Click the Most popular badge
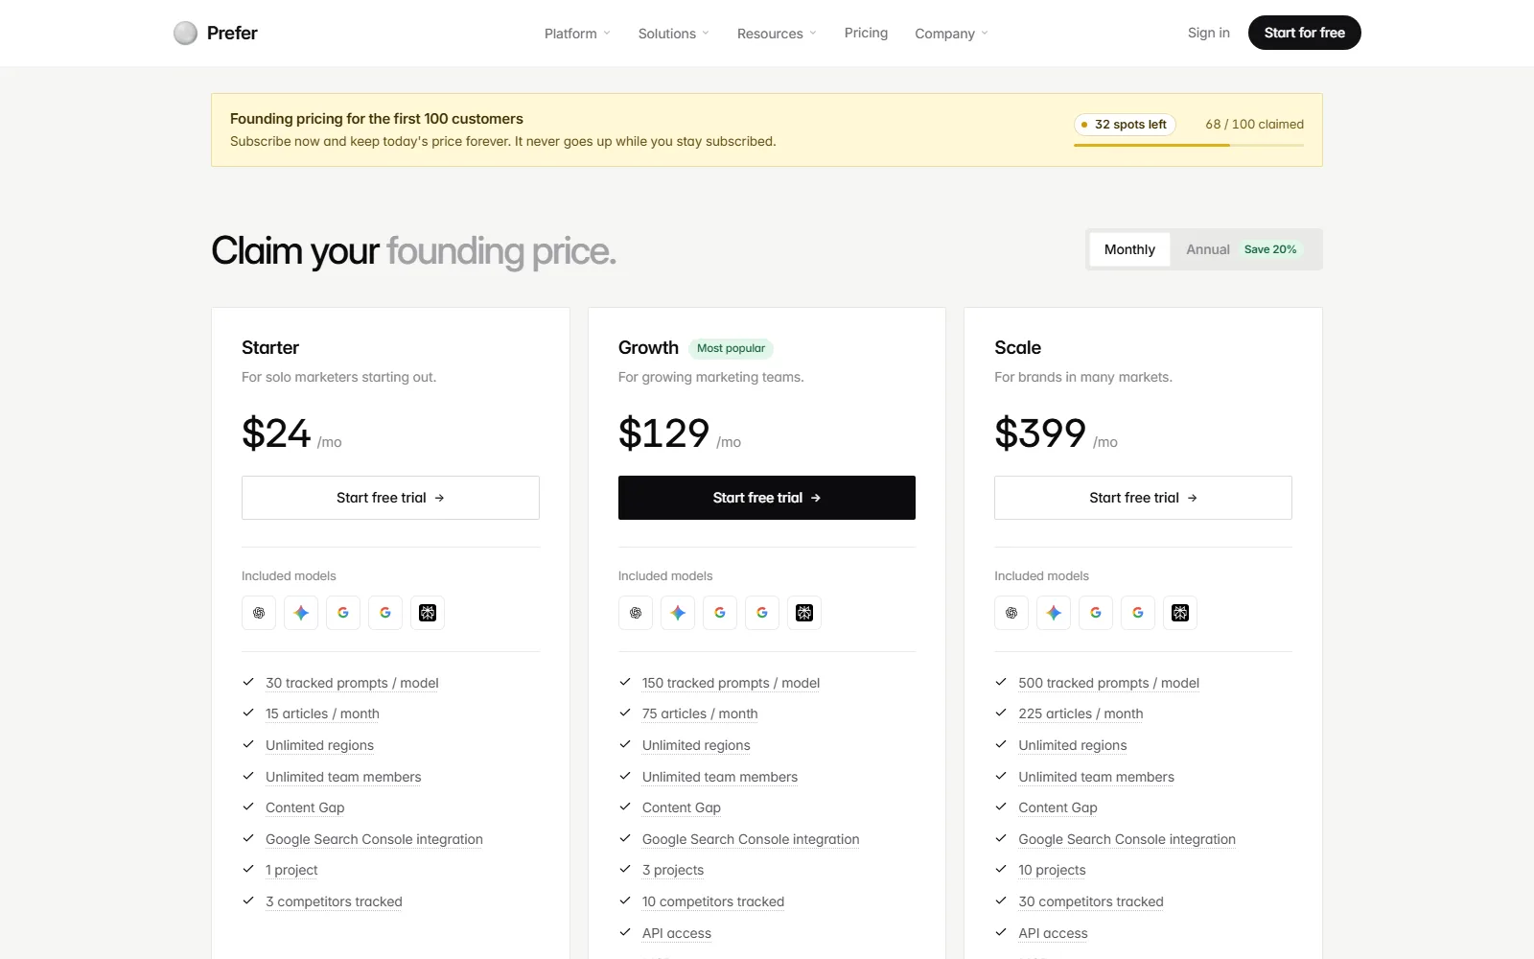The width and height of the screenshot is (1534, 959). click(731, 348)
